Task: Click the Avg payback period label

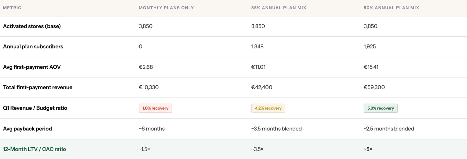Action: 28,129
